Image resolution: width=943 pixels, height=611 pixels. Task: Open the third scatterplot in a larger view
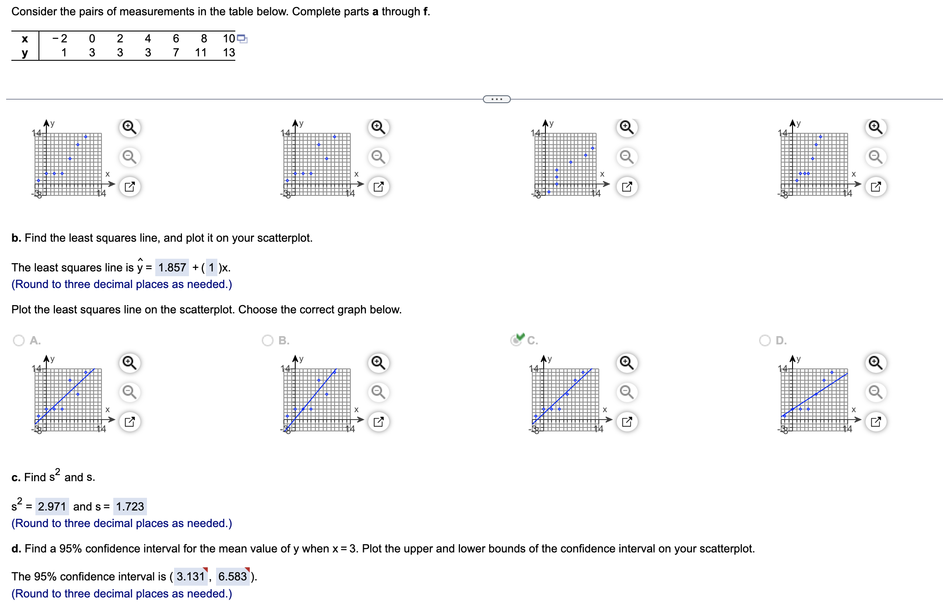coord(626,185)
